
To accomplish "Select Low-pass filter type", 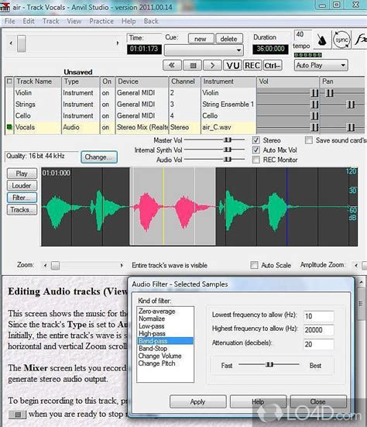I will (151, 326).
